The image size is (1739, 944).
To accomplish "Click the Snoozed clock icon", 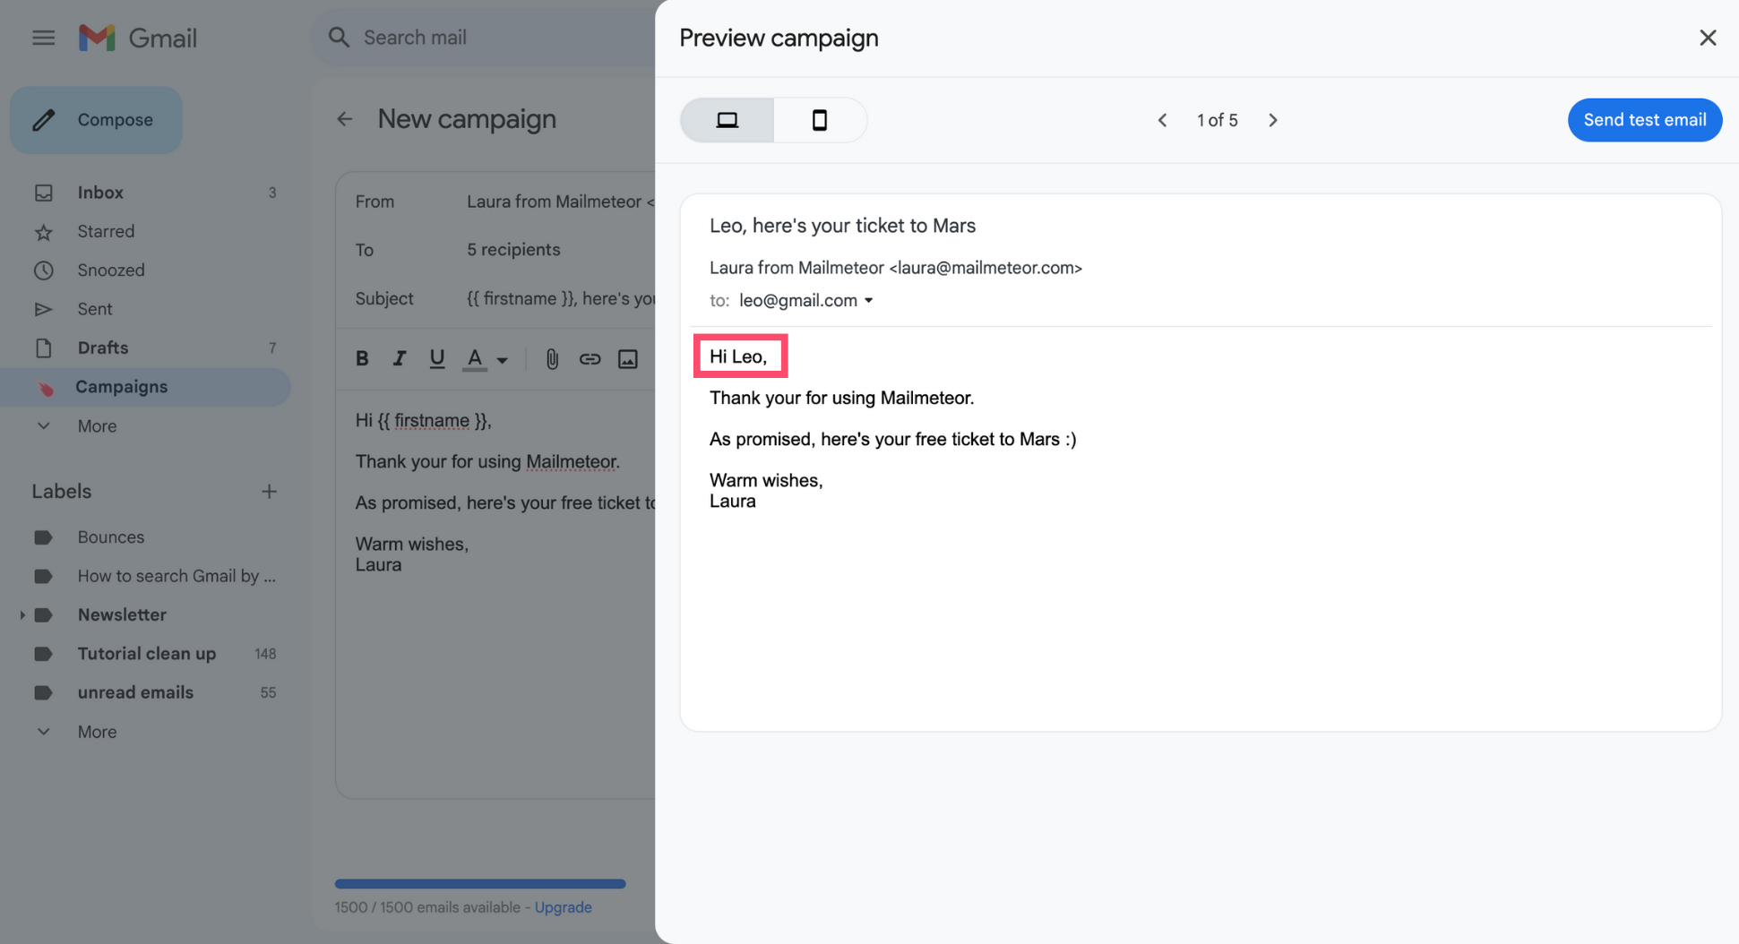I will pos(43,270).
